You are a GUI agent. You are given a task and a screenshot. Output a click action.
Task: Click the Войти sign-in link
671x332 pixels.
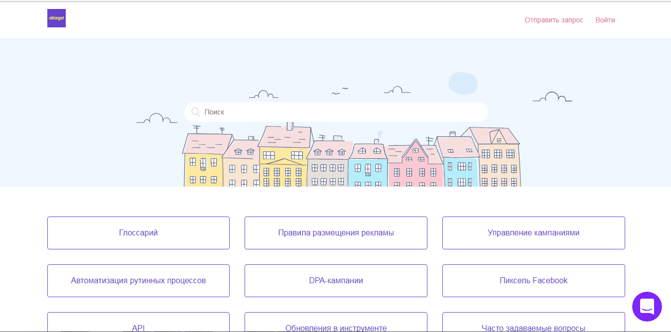pyautogui.click(x=605, y=20)
